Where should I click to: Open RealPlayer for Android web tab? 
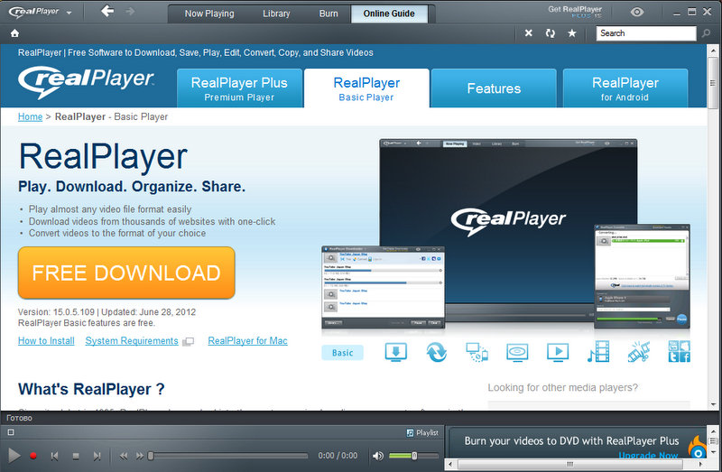pos(625,88)
